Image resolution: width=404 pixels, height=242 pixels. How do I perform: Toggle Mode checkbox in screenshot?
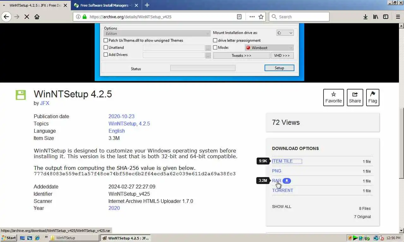pyautogui.click(x=215, y=48)
